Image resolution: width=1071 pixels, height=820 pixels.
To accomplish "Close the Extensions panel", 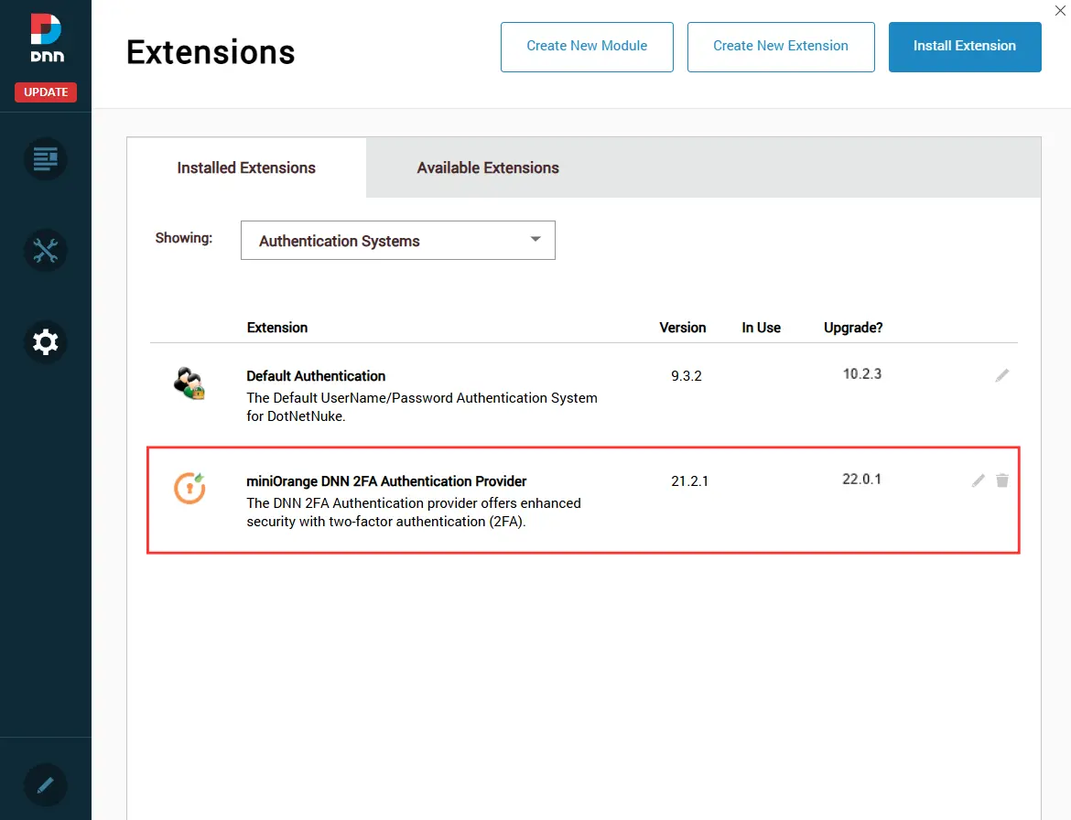I will pos(1059,10).
